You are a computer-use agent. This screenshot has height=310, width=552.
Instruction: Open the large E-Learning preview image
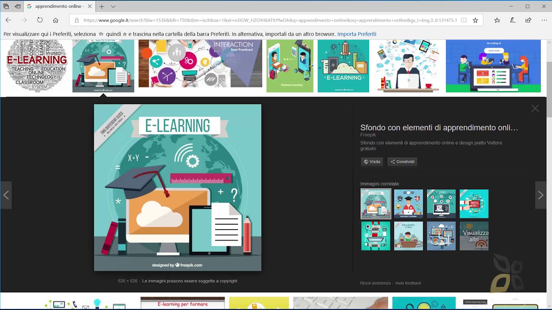(x=178, y=188)
